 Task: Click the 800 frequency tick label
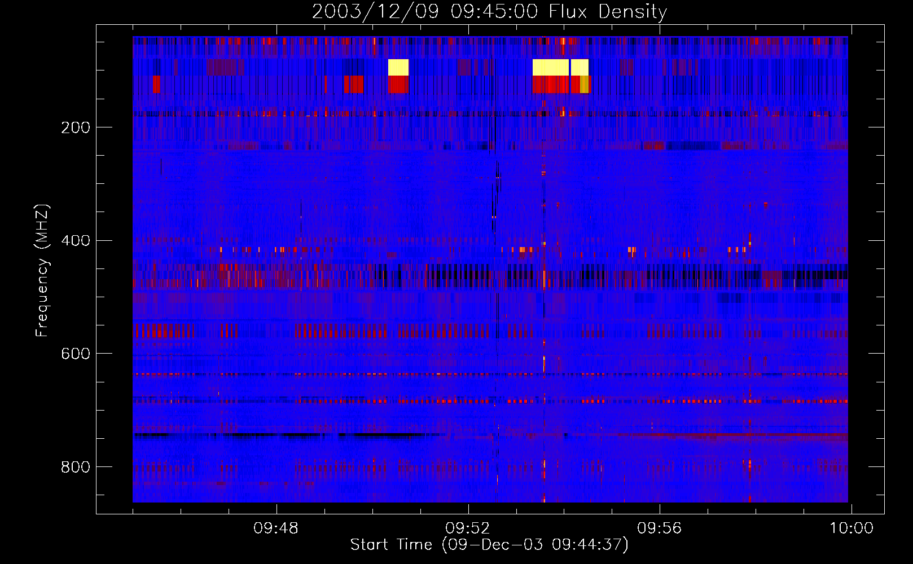click(x=76, y=467)
